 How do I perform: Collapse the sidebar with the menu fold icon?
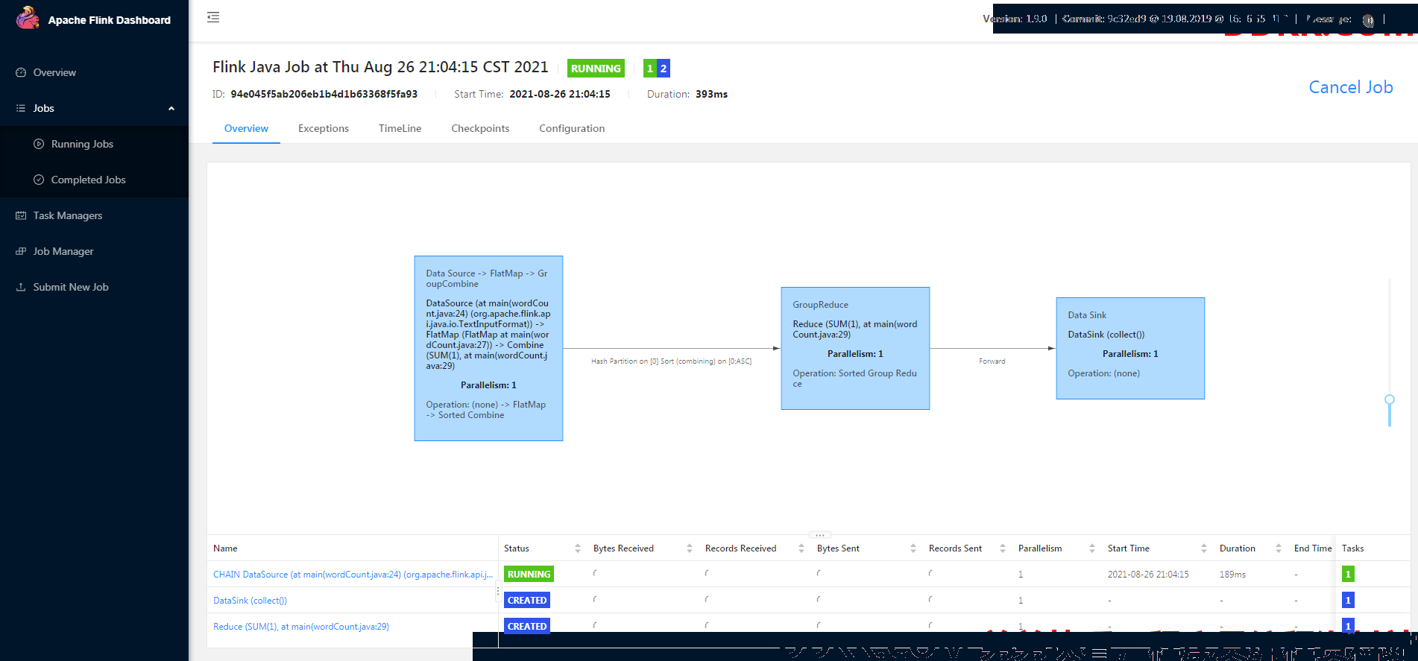point(213,17)
